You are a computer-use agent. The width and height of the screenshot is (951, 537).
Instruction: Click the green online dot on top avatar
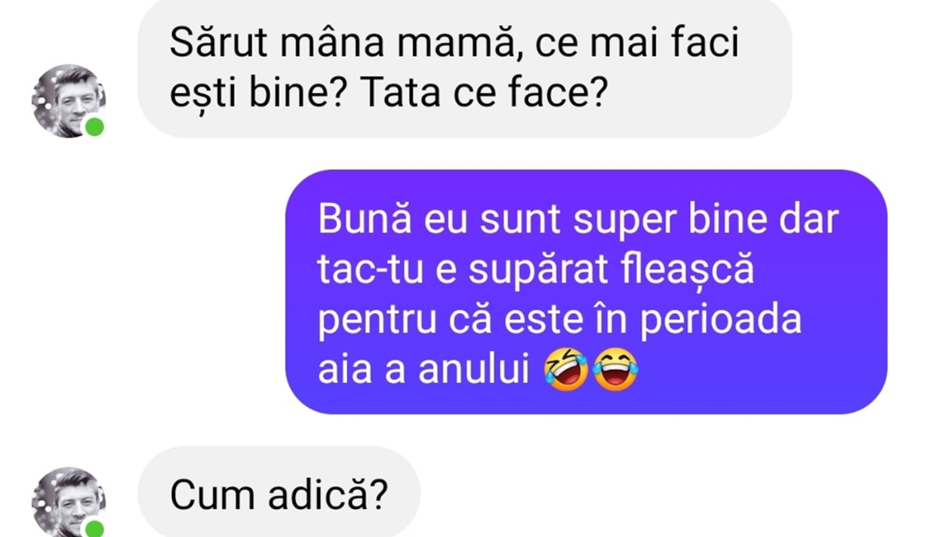coord(94,127)
